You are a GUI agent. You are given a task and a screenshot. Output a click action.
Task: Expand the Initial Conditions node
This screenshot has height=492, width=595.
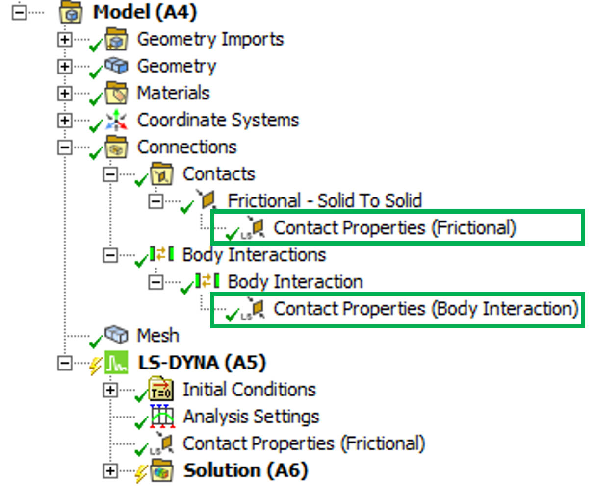110,390
